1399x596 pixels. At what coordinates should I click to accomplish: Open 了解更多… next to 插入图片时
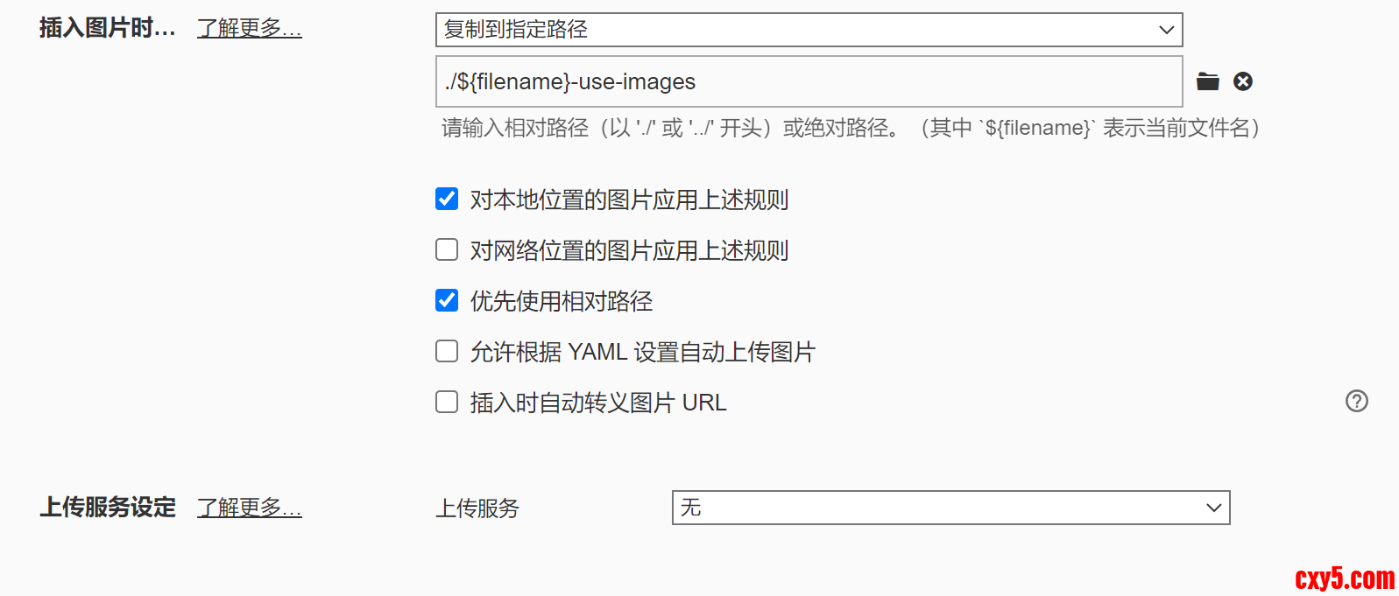249,27
